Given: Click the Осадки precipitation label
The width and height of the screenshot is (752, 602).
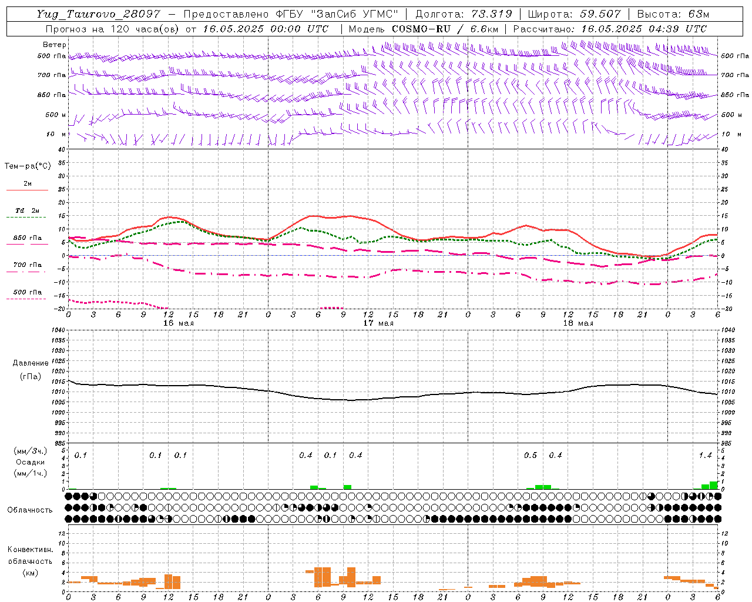Looking at the screenshot, I should tap(30, 462).
